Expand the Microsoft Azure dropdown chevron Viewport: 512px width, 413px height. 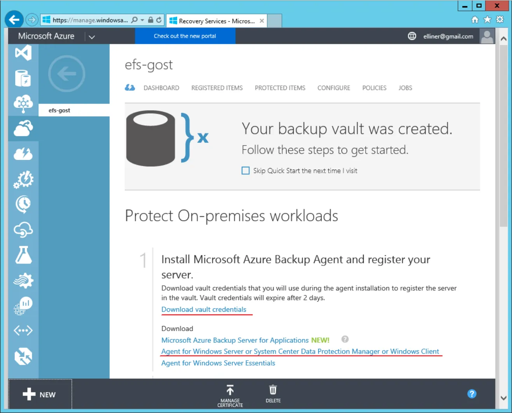[92, 37]
